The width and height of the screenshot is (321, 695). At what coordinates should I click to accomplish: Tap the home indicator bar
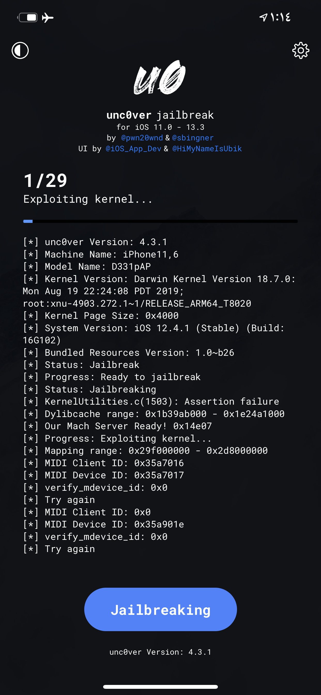160,687
